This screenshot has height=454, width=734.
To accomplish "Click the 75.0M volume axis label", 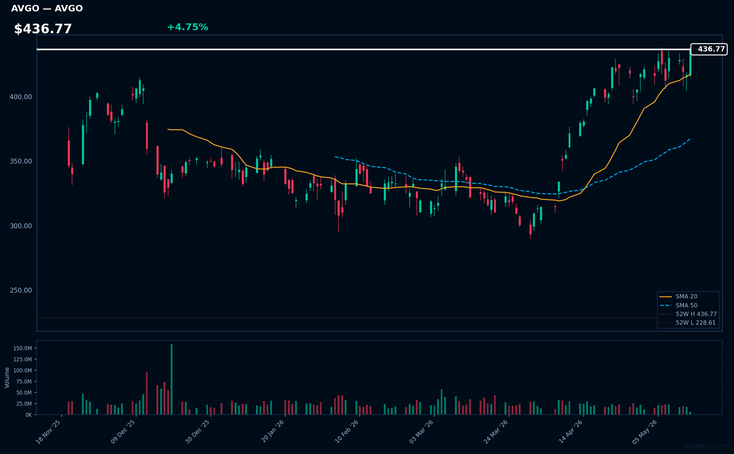I will click(24, 382).
